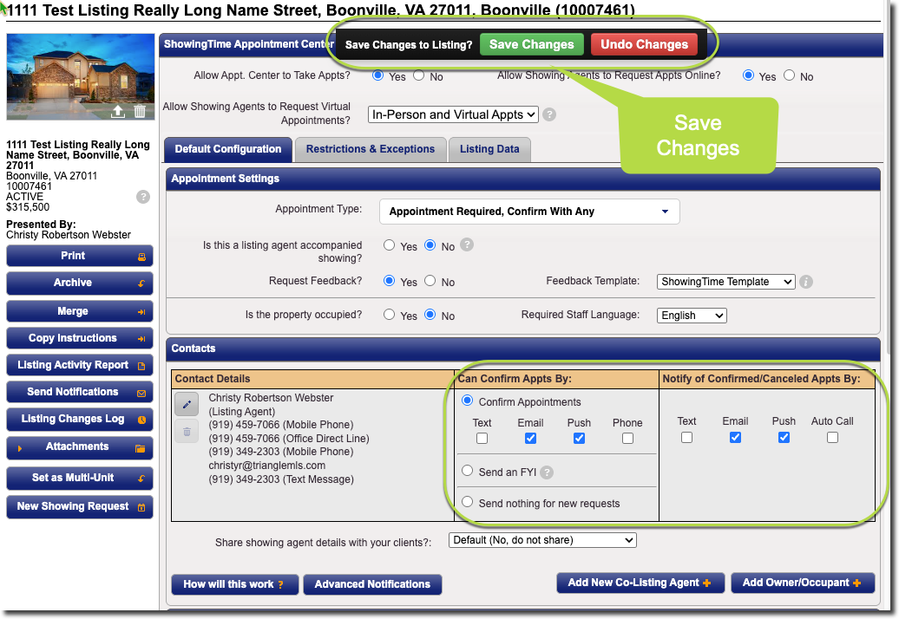Click the pencil edit icon for Christy's contact

click(187, 405)
